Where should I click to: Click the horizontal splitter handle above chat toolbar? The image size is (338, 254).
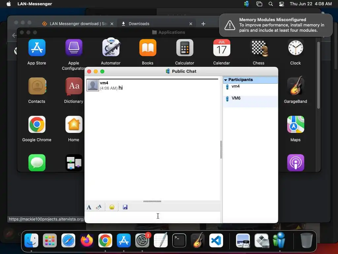pos(152,201)
